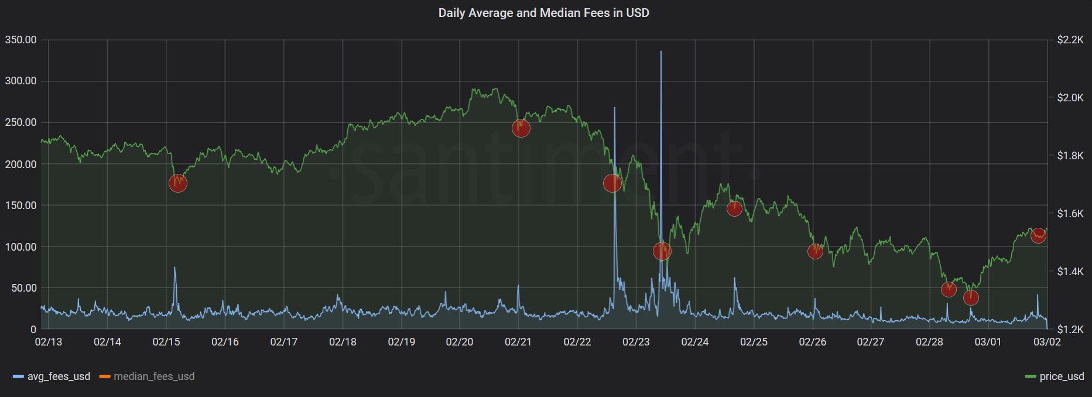Click the orange median_fees_usd color swatch
The image size is (1092, 397).
click(105, 377)
